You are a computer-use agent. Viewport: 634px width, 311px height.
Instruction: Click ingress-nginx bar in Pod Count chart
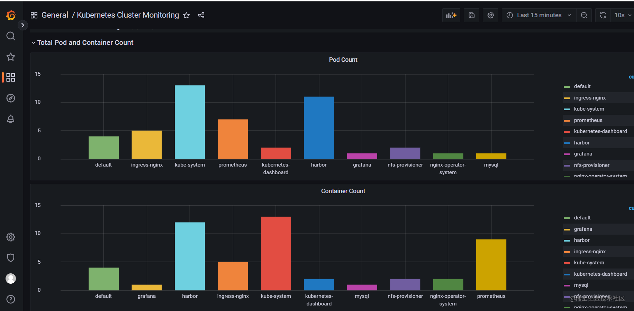coord(147,145)
